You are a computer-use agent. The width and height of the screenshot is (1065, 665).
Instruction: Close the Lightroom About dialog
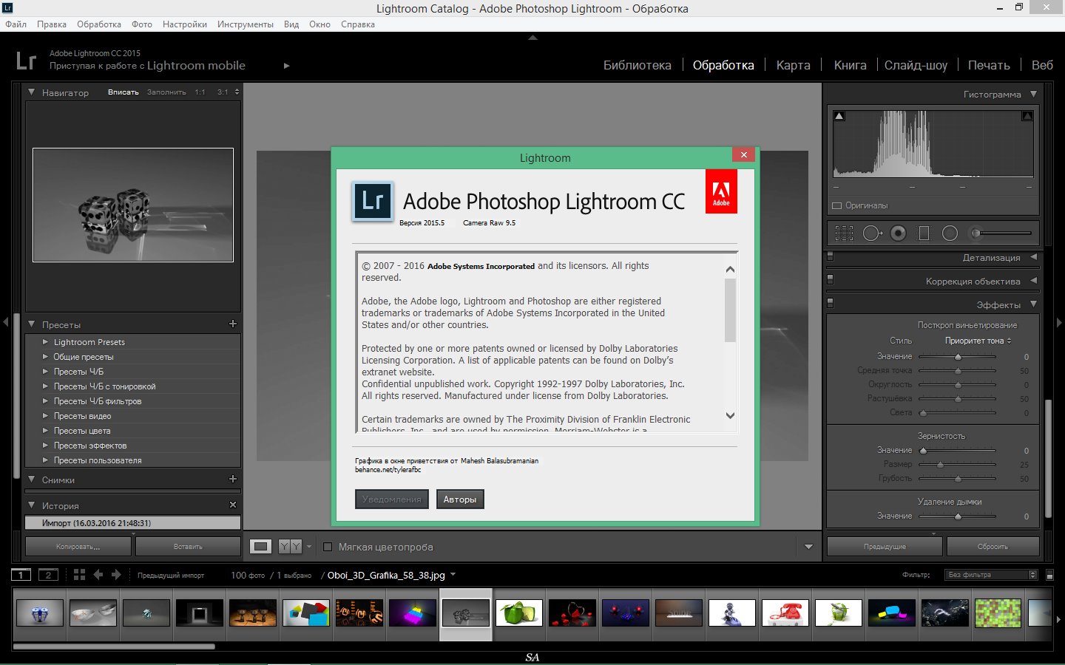click(743, 154)
